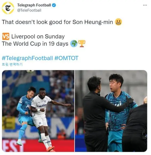Open the right photo of injured Son
Screen dimensions: 151x155
point(111,111)
